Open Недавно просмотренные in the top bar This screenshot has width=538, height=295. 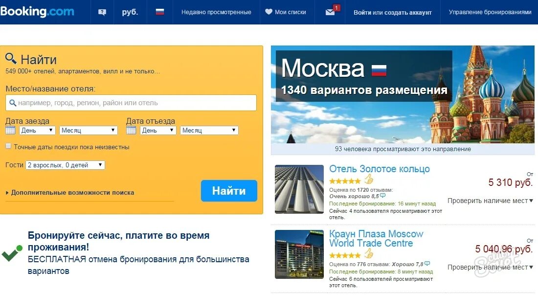coord(216,12)
